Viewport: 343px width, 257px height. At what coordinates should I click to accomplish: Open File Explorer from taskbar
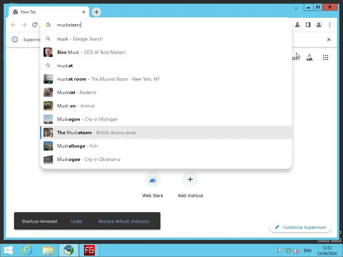click(48, 250)
